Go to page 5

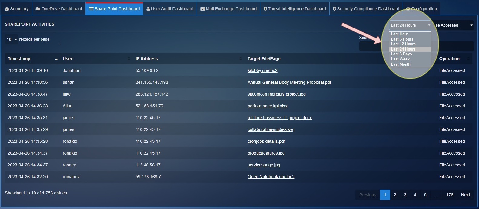click(x=425, y=195)
